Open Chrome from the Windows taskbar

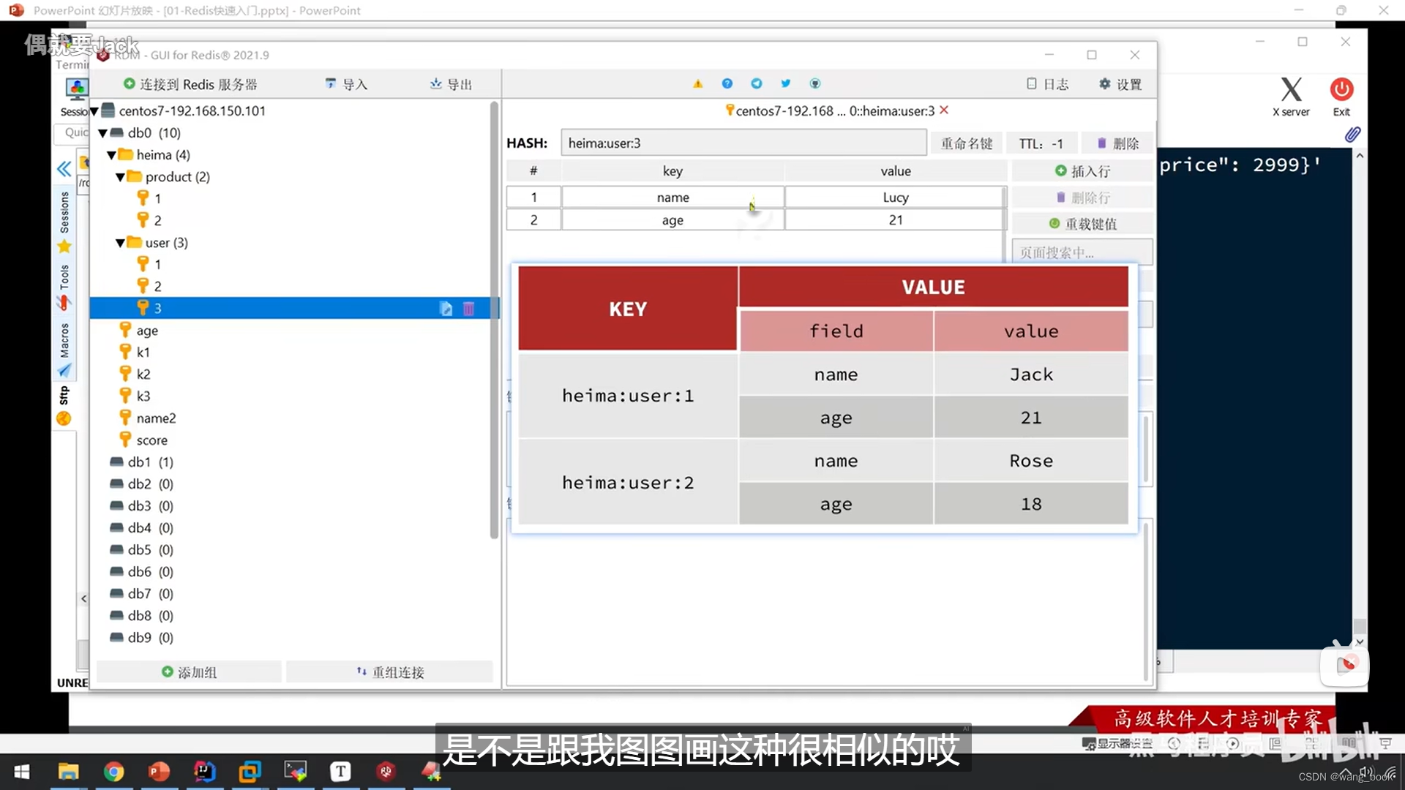coord(113,771)
